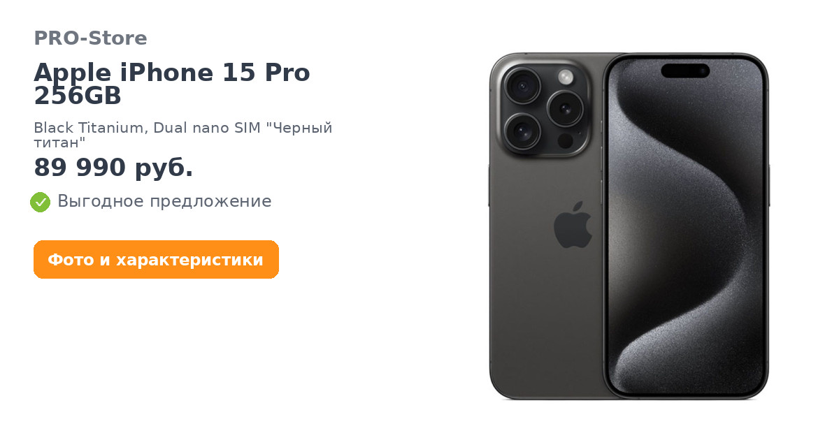Click the upper-left camera lens
839x440 pixels.
pyautogui.click(x=522, y=87)
